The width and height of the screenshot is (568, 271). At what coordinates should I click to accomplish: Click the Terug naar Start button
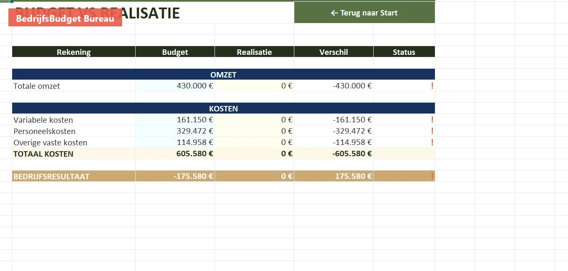[364, 13]
